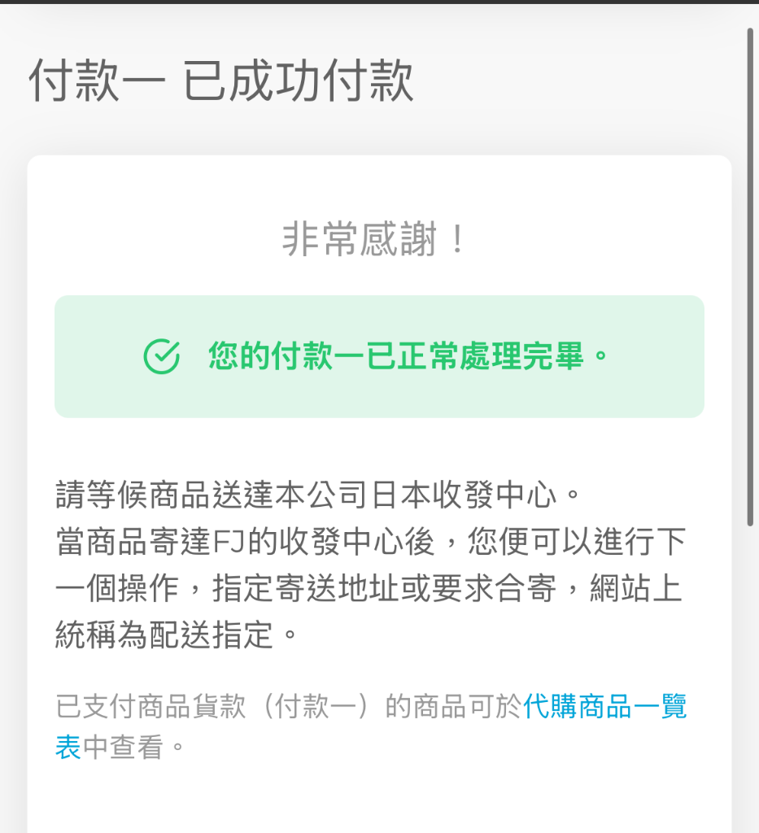Click the page title 付款一 已成功付款
The height and width of the screenshot is (833, 759).
coord(221,81)
